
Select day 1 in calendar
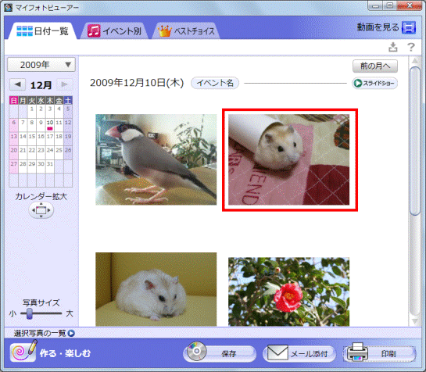pos(32,111)
